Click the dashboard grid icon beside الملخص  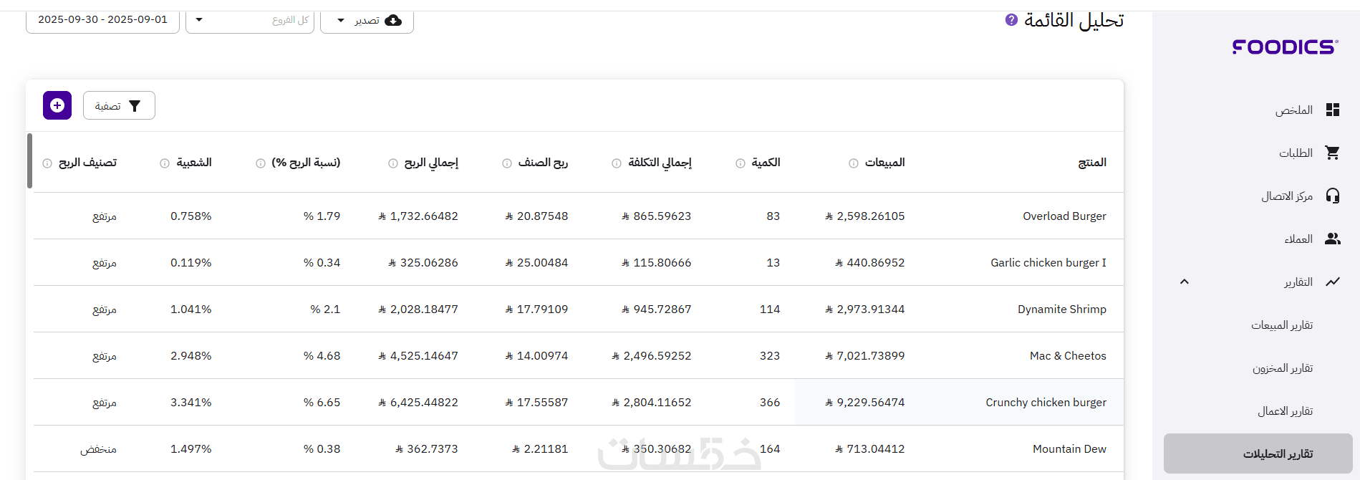coord(1332,110)
